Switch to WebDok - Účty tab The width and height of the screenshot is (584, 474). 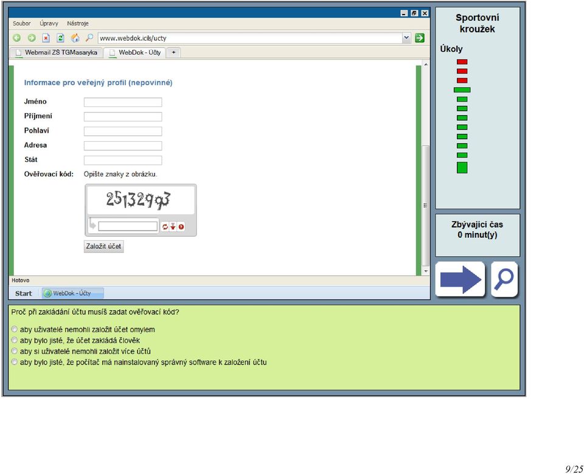click(135, 52)
